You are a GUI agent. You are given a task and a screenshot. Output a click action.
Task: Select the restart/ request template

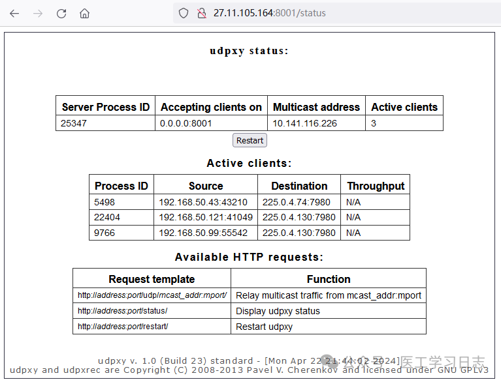tap(123, 327)
